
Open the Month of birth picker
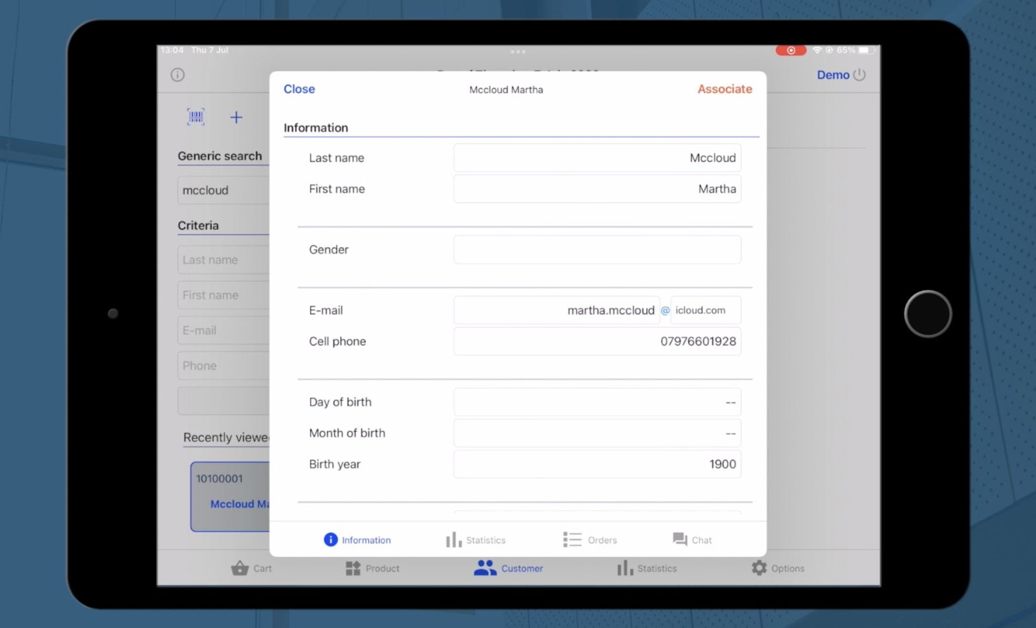(x=596, y=433)
